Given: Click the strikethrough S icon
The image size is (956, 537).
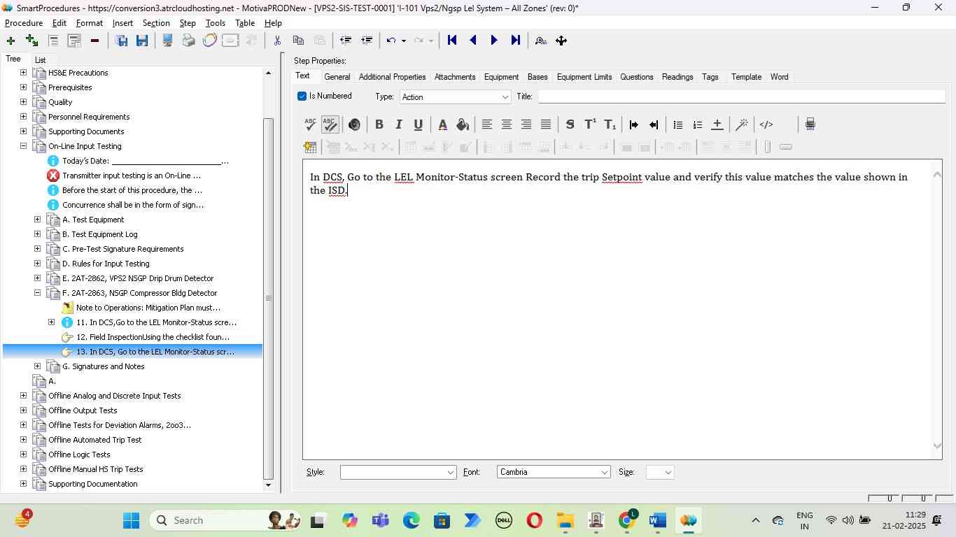Looking at the screenshot, I should tap(570, 124).
